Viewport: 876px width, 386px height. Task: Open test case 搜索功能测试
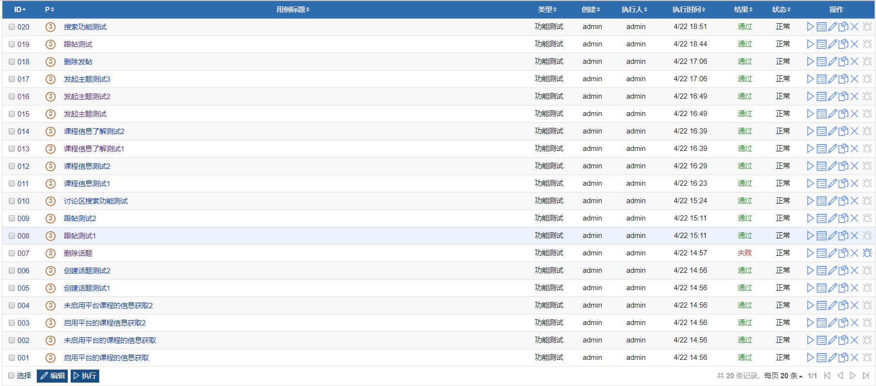pyautogui.click(x=85, y=27)
